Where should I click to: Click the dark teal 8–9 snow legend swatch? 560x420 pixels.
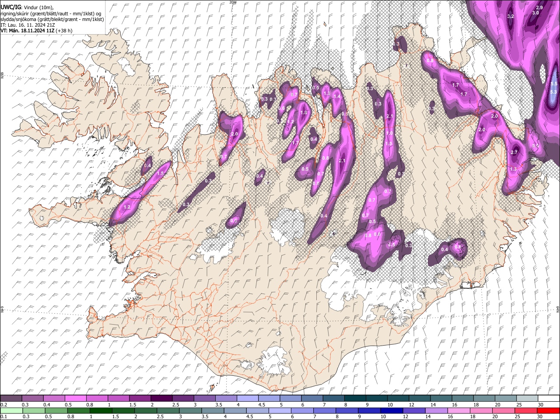coord(355,399)
